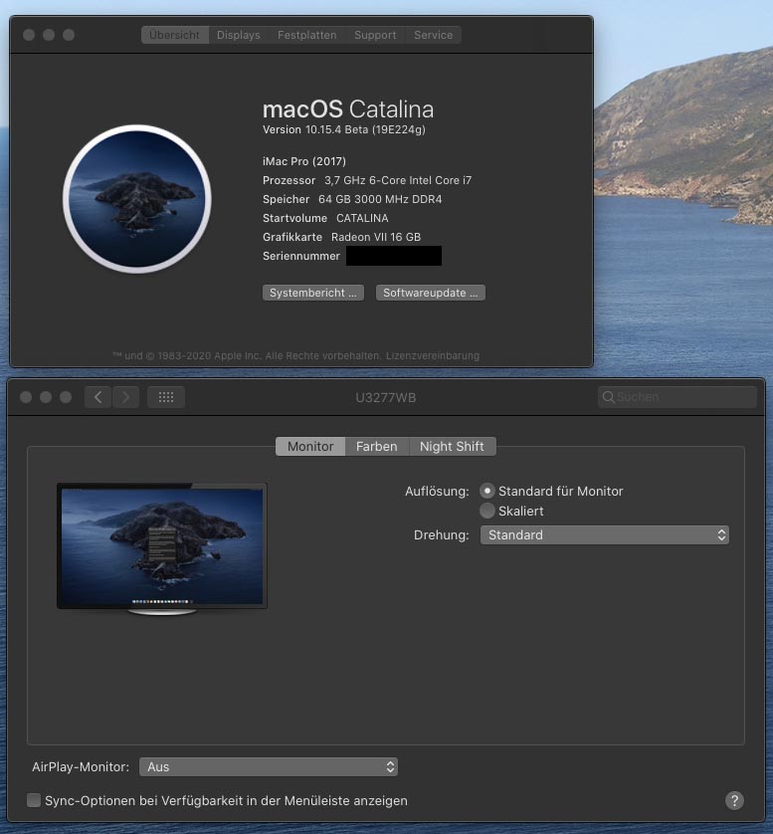Show all preferences grid icon
Screen dimensions: 773x834
[x=166, y=397]
